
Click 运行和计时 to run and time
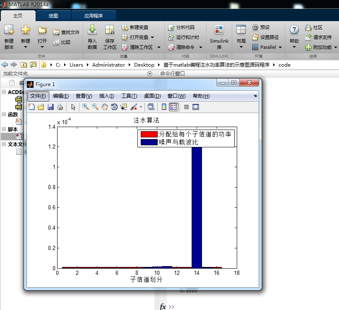pyautogui.click(x=183, y=37)
